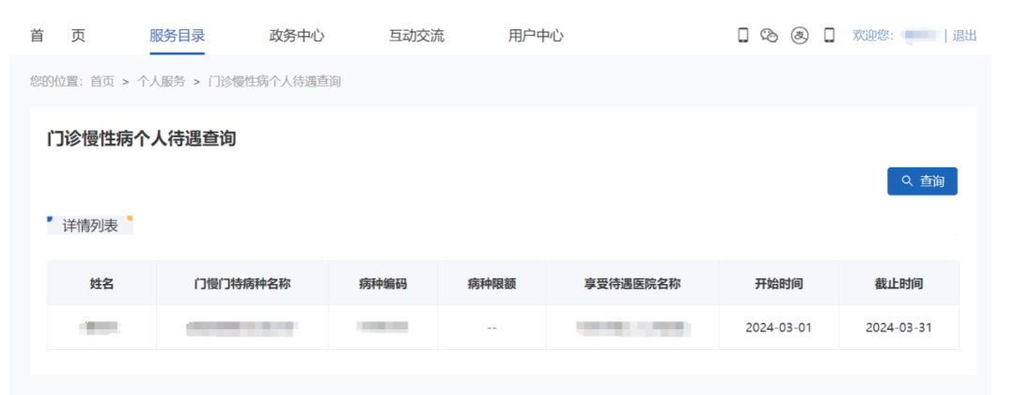The width and height of the screenshot is (1015, 395).
Task: Switch to 用户中心 navigation item
Action: (x=536, y=36)
